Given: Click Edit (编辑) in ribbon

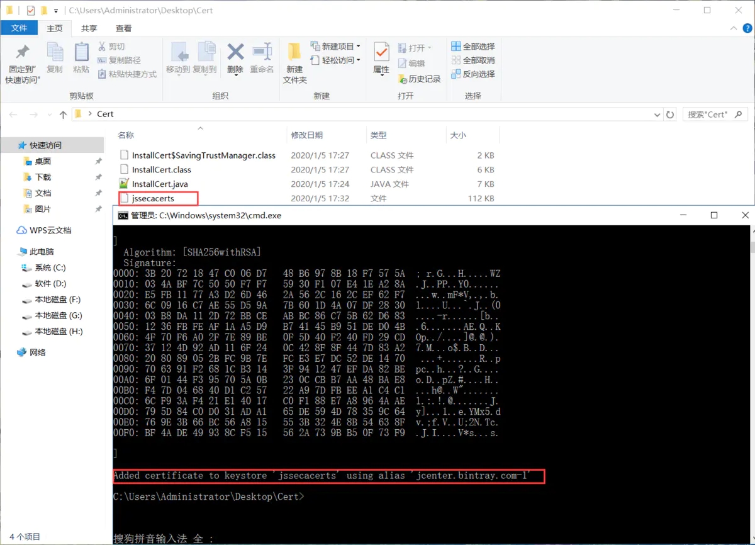Looking at the screenshot, I should pos(411,64).
